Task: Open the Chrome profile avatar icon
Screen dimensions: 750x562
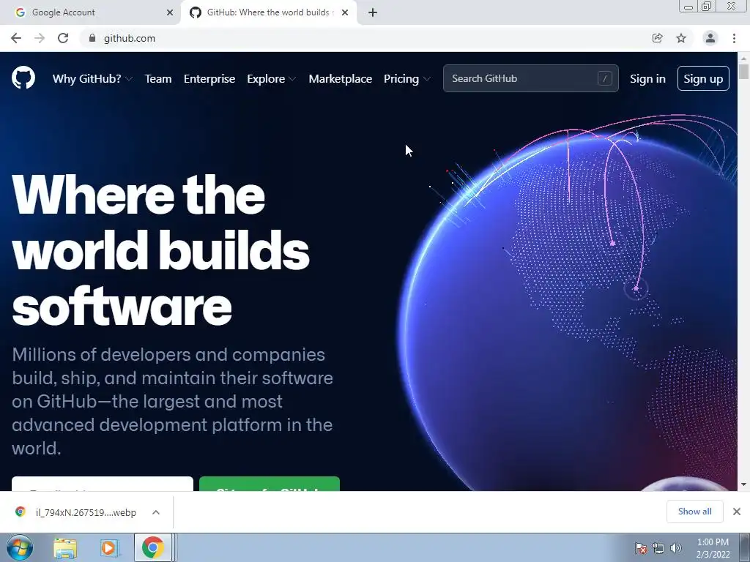Action: 710,38
